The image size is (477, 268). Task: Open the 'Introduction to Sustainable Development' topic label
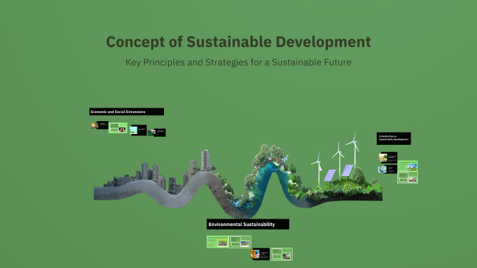click(x=394, y=138)
